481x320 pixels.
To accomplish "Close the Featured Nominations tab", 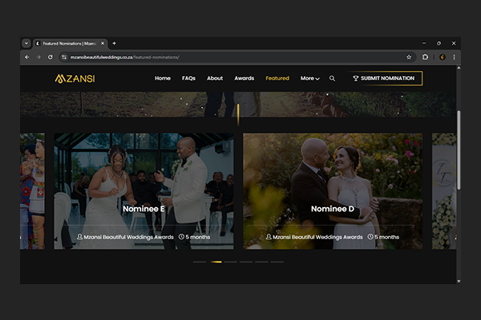I will pos(103,43).
